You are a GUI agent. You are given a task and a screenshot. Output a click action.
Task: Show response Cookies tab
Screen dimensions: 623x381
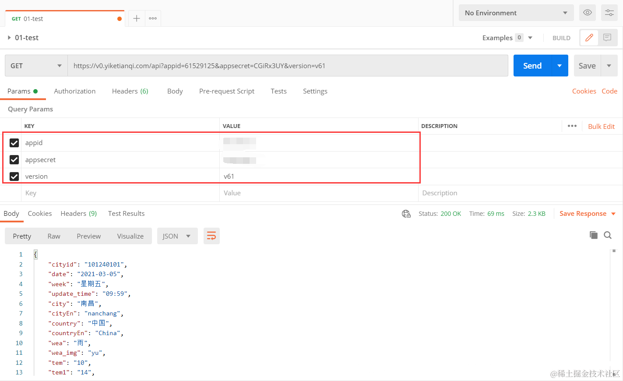40,213
